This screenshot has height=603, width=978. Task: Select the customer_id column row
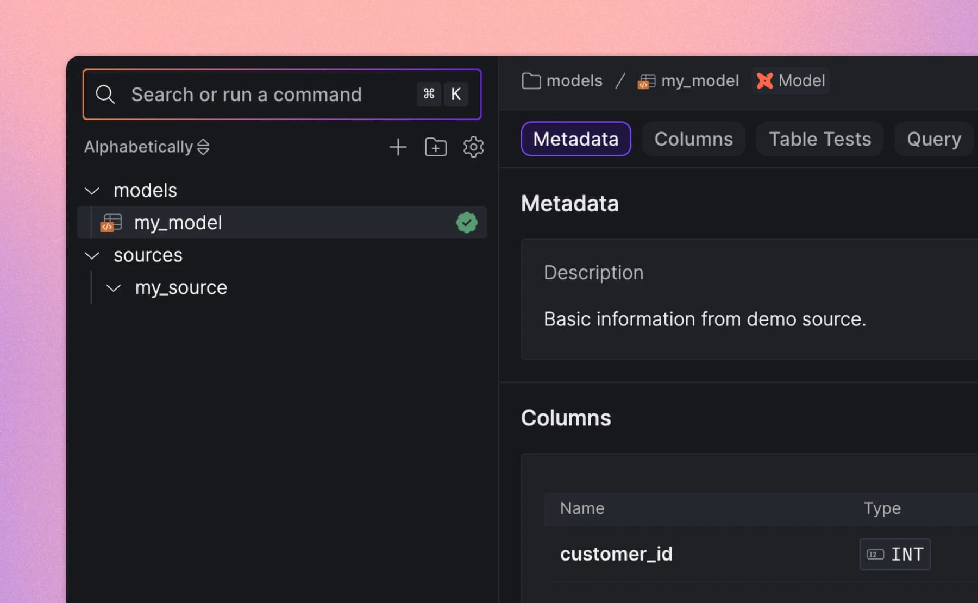pyautogui.click(x=761, y=554)
